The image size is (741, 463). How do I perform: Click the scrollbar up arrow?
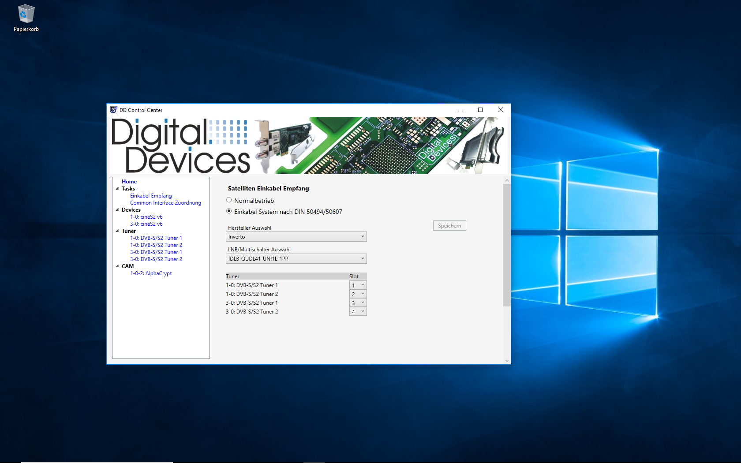pos(507,180)
